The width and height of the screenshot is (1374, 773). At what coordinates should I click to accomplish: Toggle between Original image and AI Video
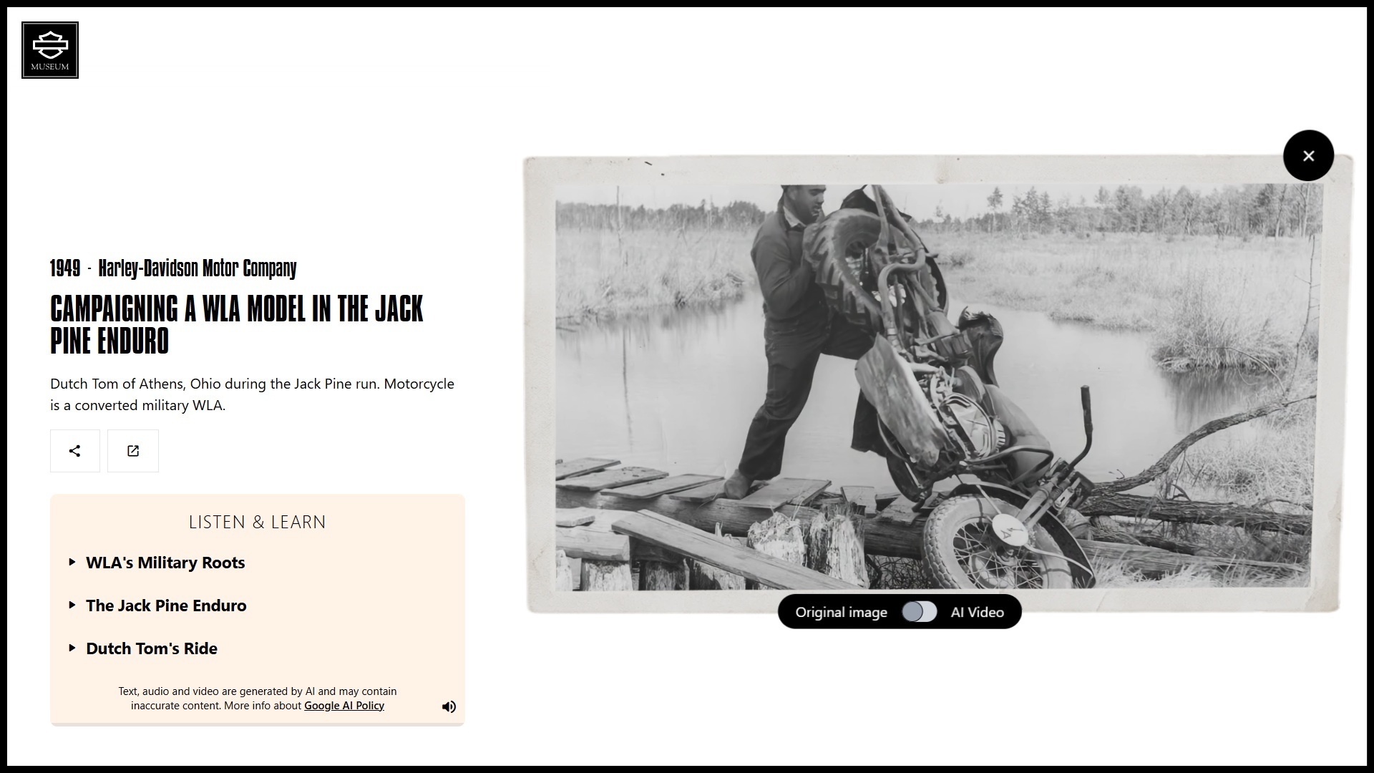coord(919,612)
